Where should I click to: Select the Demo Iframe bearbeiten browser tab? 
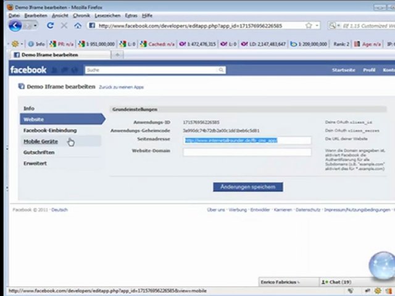(60, 55)
